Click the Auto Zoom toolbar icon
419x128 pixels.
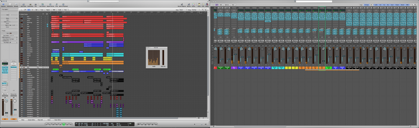point(23,5)
